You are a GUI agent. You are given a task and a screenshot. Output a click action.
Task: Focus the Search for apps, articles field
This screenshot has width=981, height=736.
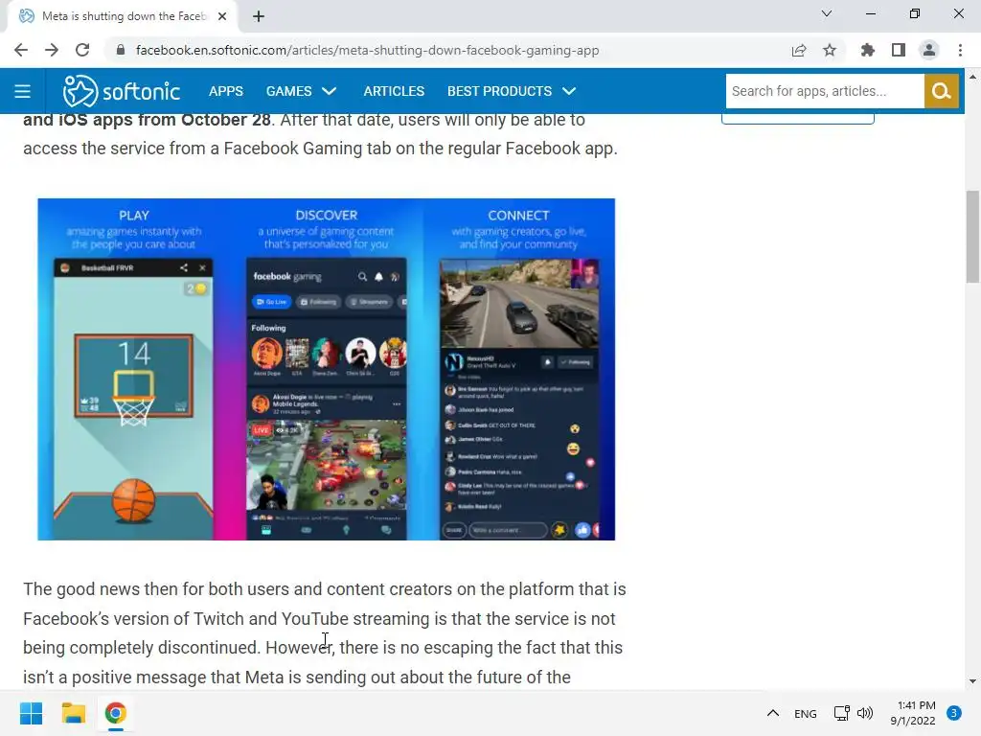pos(825,91)
